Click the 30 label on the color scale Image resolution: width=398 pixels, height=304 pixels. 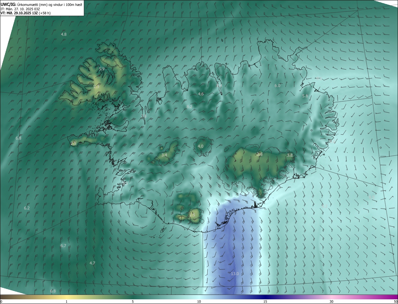click(331, 302)
